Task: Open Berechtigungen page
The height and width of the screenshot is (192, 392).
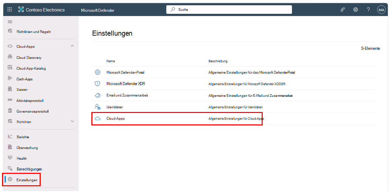Action: pos(29,169)
